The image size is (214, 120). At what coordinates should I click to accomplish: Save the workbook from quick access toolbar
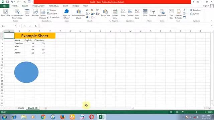(7, 2)
